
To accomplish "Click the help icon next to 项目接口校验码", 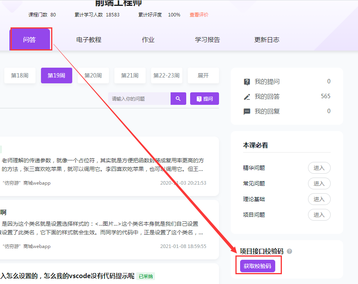I will pyautogui.click(x=289, y=251).
